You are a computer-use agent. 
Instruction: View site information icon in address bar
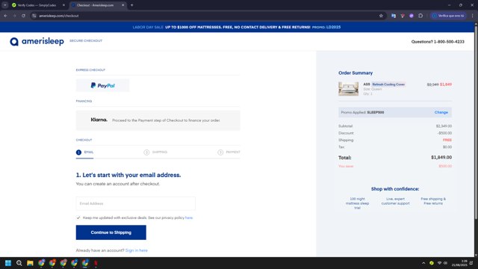pos(34,16)
